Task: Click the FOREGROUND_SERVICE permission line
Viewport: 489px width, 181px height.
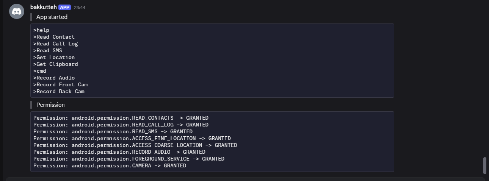Action: point(129,159)
